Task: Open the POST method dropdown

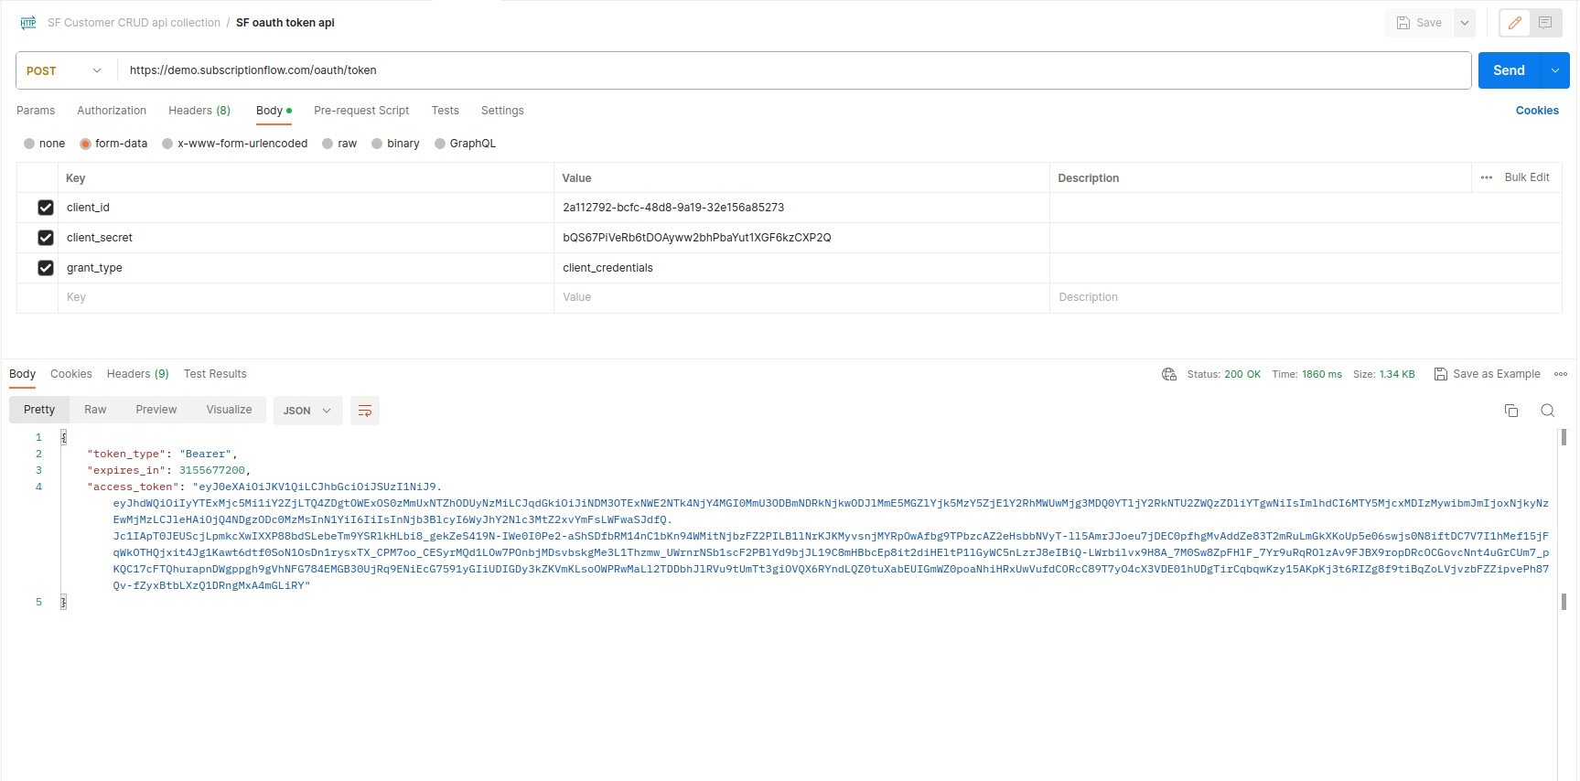Action: click(64, 70)
